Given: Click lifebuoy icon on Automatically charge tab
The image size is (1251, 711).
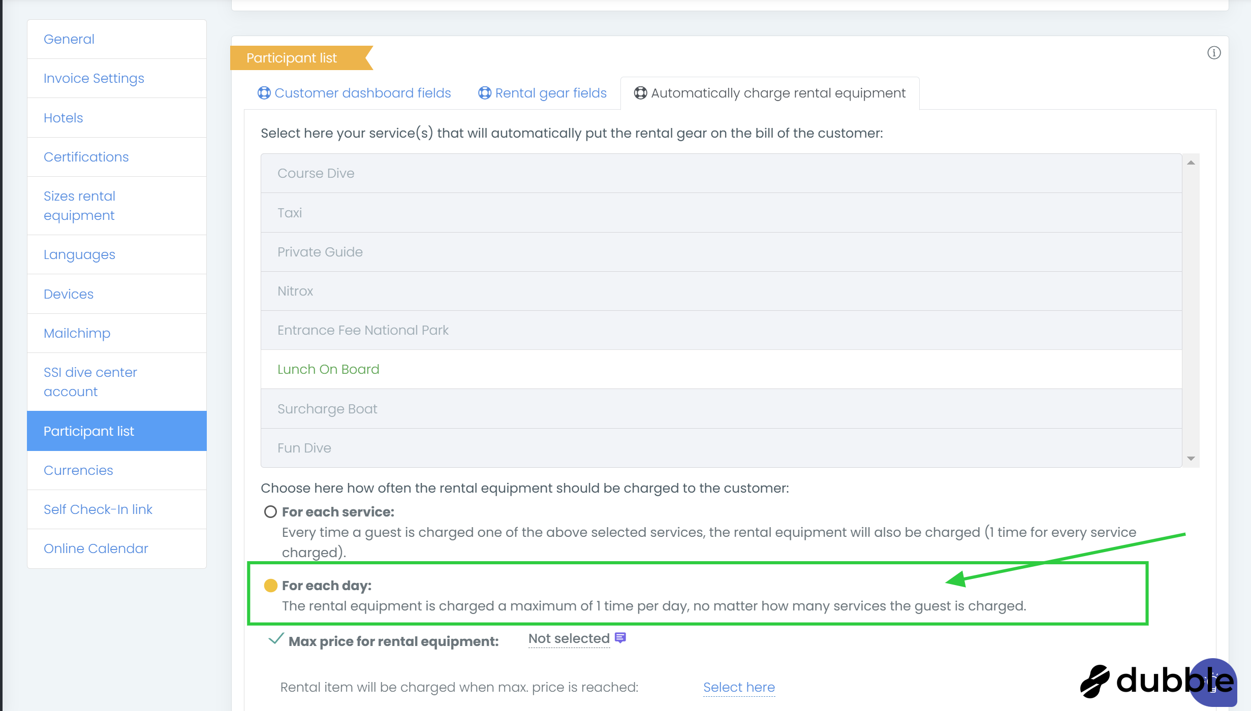Looking at the screenshot, I should (640, 93).
